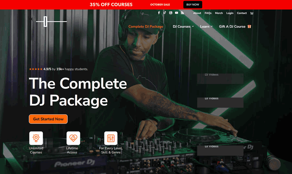Expand the DJ Courses dropdown menu
Viewport: 292px width, 174px height.
click(x=183, y=26)
